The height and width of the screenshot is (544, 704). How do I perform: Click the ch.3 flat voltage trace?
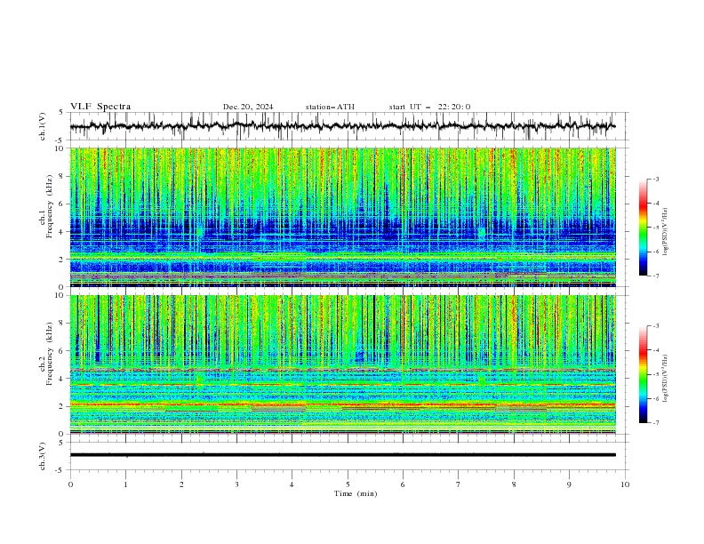click(342, 455)
